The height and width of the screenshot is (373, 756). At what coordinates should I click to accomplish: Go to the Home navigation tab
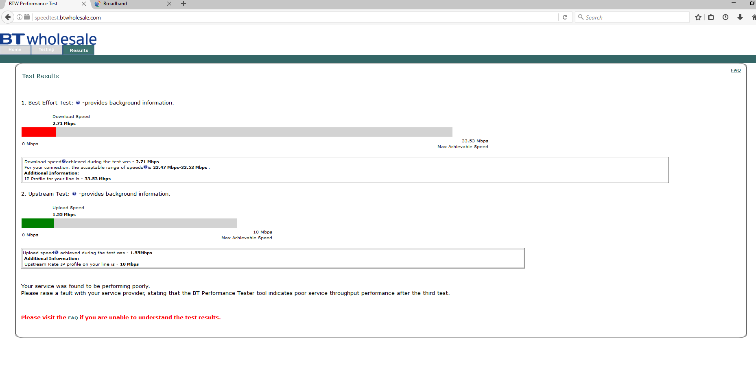tap(15, 50)
